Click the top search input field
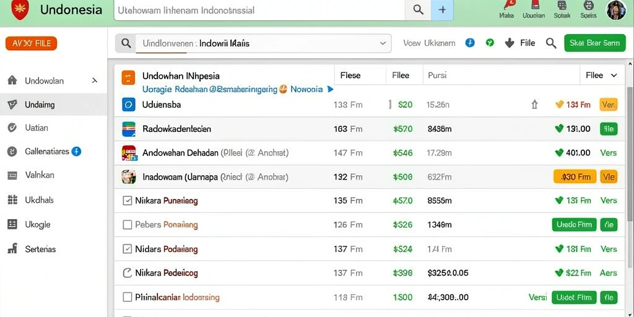 pos(259,10)
